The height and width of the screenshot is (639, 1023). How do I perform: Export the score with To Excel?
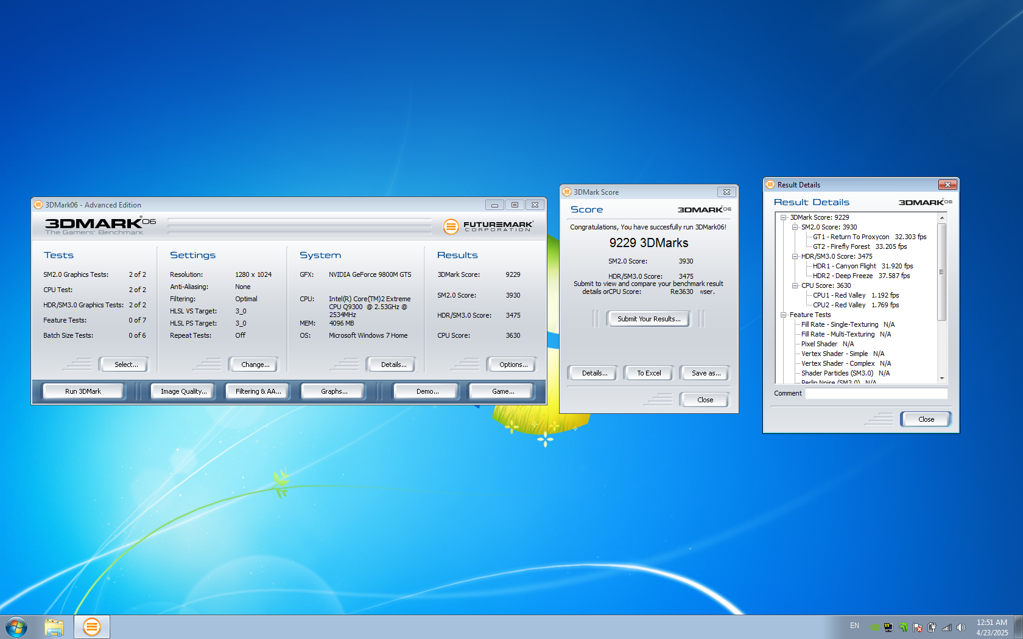[649, 373]
